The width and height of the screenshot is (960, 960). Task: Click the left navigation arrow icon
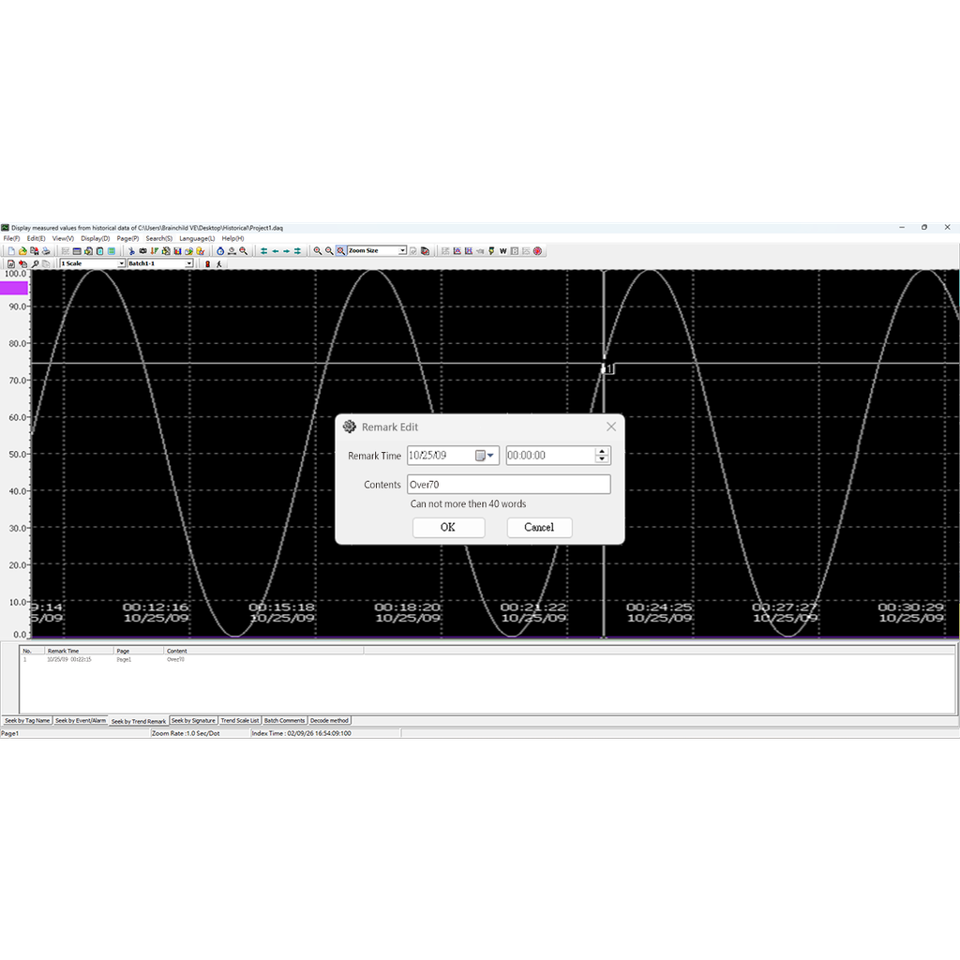tap(277, 250)
